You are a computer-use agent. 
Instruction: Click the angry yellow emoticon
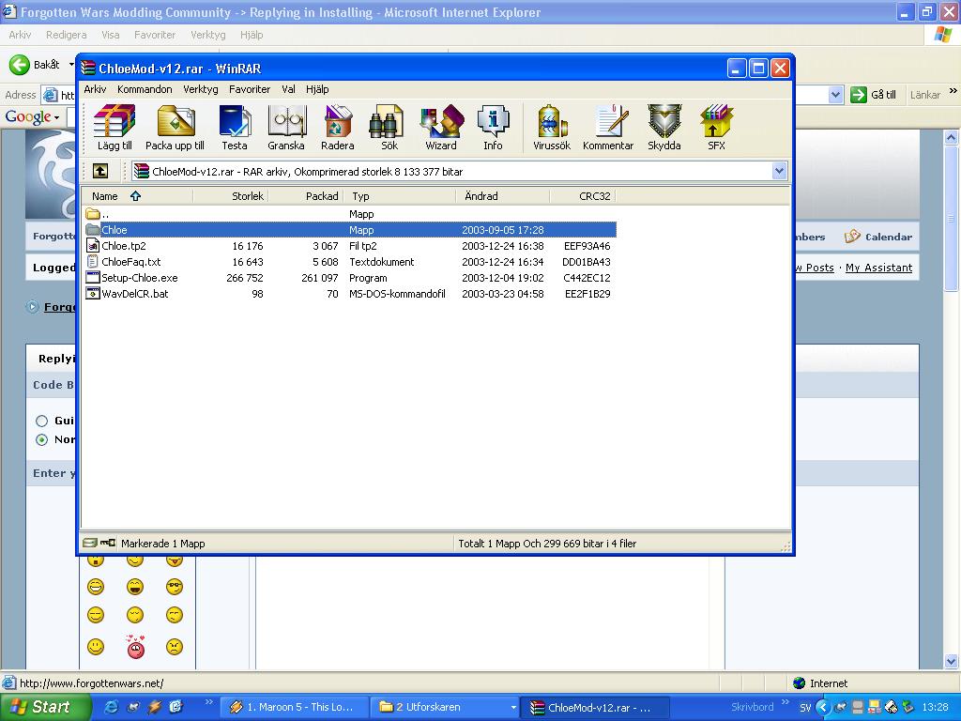[x=175, y=646]
